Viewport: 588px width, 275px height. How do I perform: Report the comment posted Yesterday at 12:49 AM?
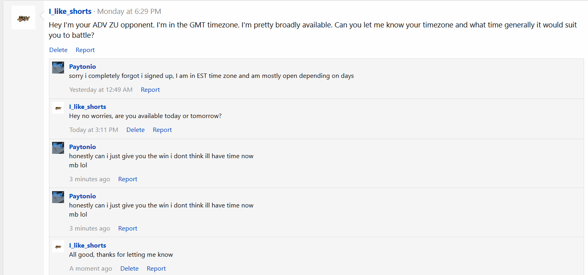tap(150, 90)
